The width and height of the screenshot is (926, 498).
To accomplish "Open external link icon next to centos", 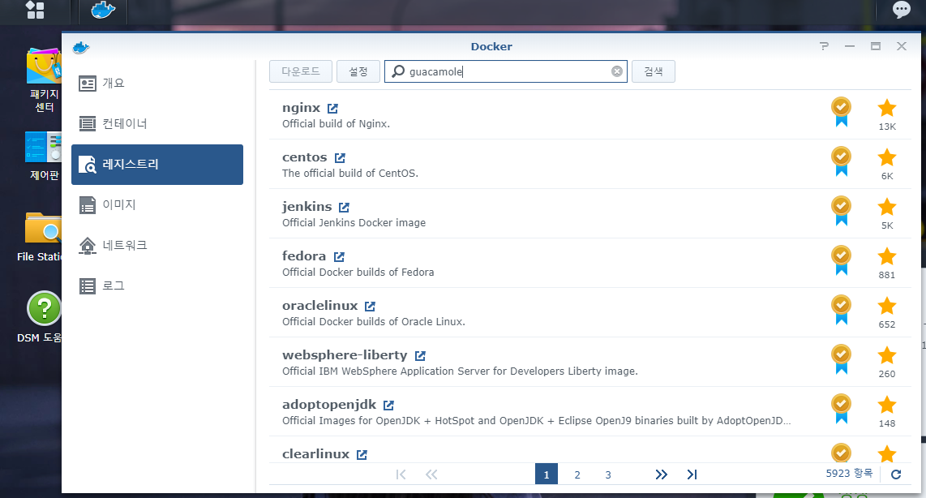I will coord(341,158).
